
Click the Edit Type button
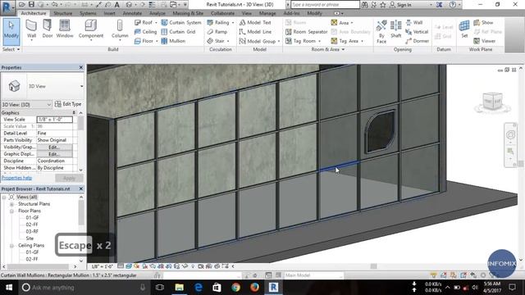[68, 104]
